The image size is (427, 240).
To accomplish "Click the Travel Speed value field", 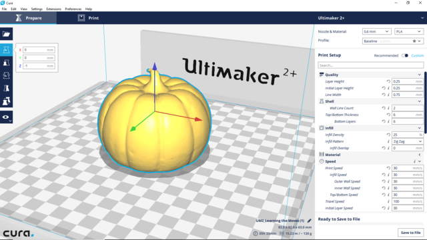I will click(x=408, y=201).
